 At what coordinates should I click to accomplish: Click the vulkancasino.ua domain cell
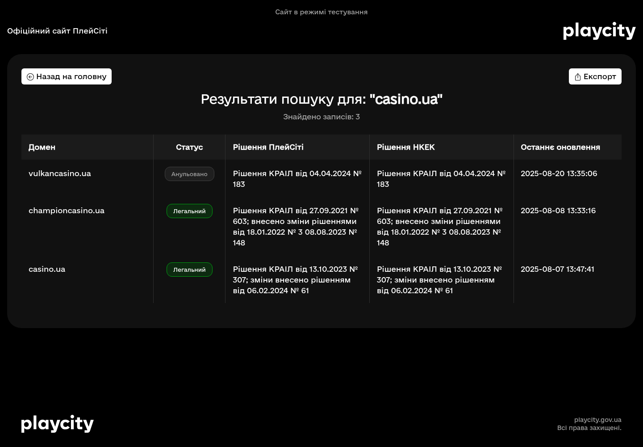(60, 173)
